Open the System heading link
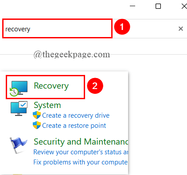Screen dimensions: 187x175 coord(47,105)
